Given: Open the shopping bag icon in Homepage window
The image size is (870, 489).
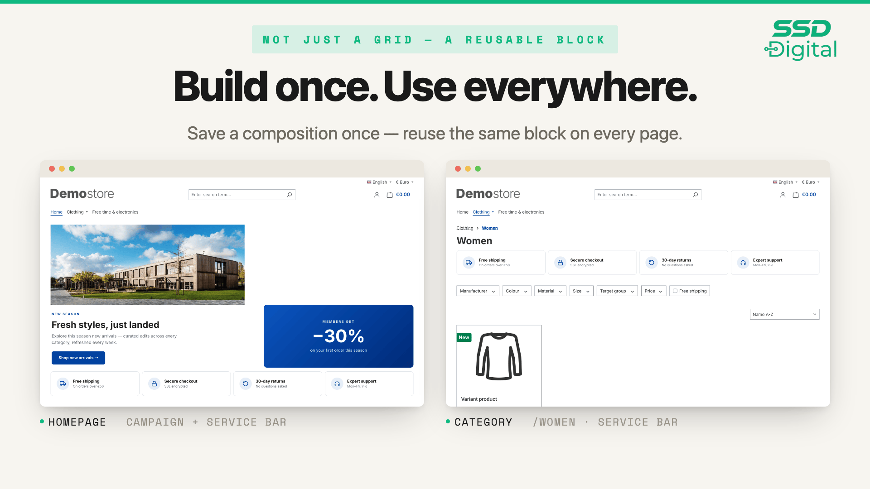Looking at the screenshot, I should (390, 195).
